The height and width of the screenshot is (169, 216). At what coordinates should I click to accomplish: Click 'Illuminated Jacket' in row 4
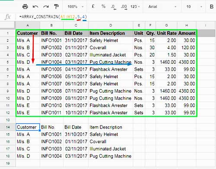111,55
